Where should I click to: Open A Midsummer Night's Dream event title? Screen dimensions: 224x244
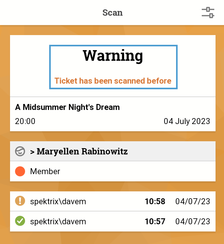click(x=67, y=107)
